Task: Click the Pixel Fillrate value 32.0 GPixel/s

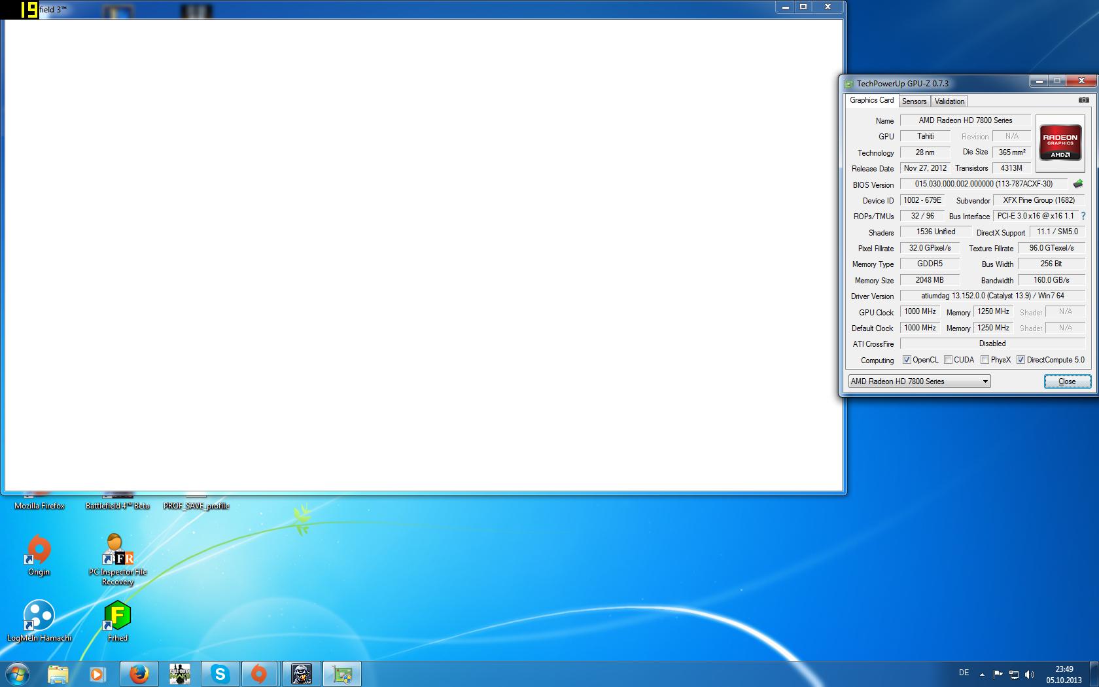Action: pos(930,248)
